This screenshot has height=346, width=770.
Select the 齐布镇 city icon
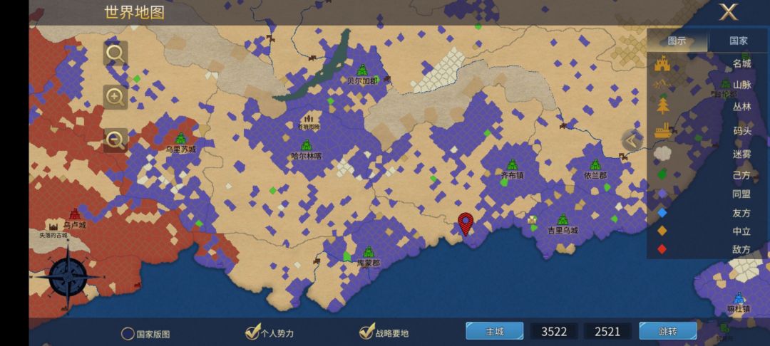[512, 164]
